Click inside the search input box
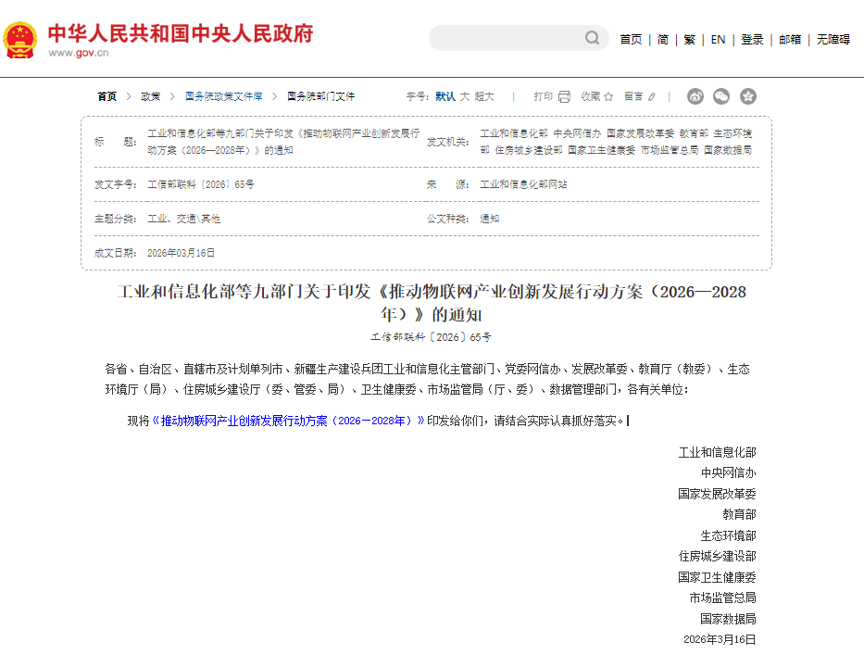Viewport: 864px width, 667px height. [x=509, y=38]
